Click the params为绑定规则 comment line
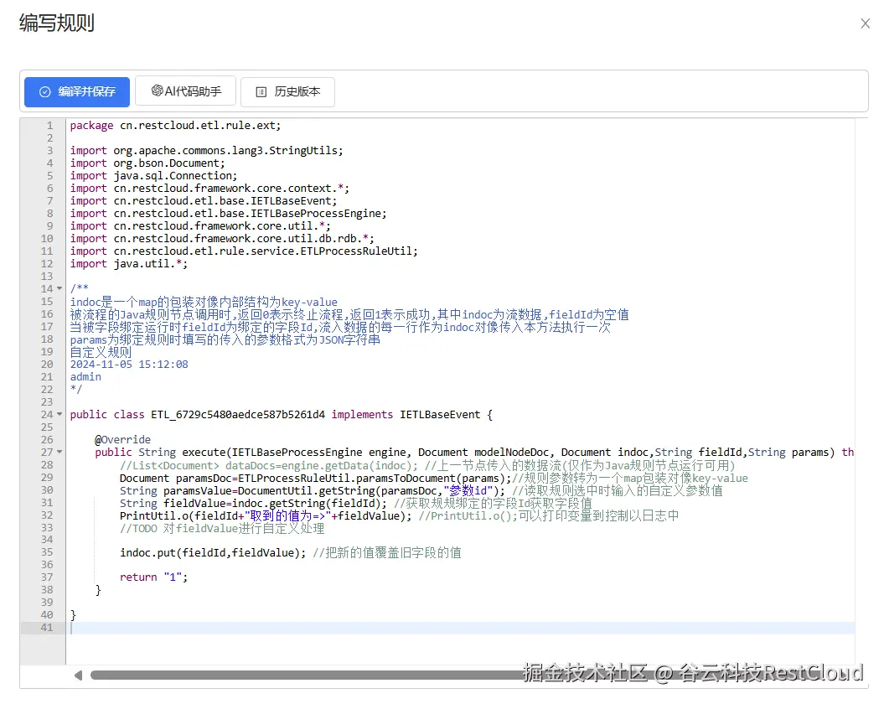884x704 pixels. coord(225,339)
